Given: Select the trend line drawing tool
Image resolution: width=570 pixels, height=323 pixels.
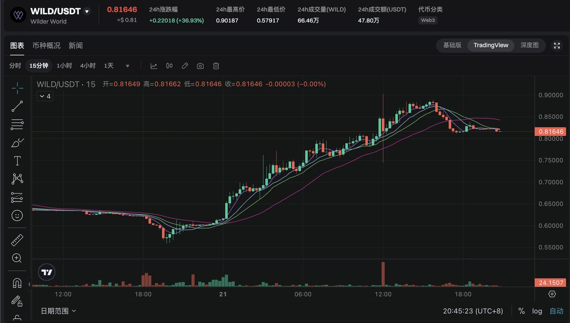Looking at the screenshot, I should (x=17, y=106).
